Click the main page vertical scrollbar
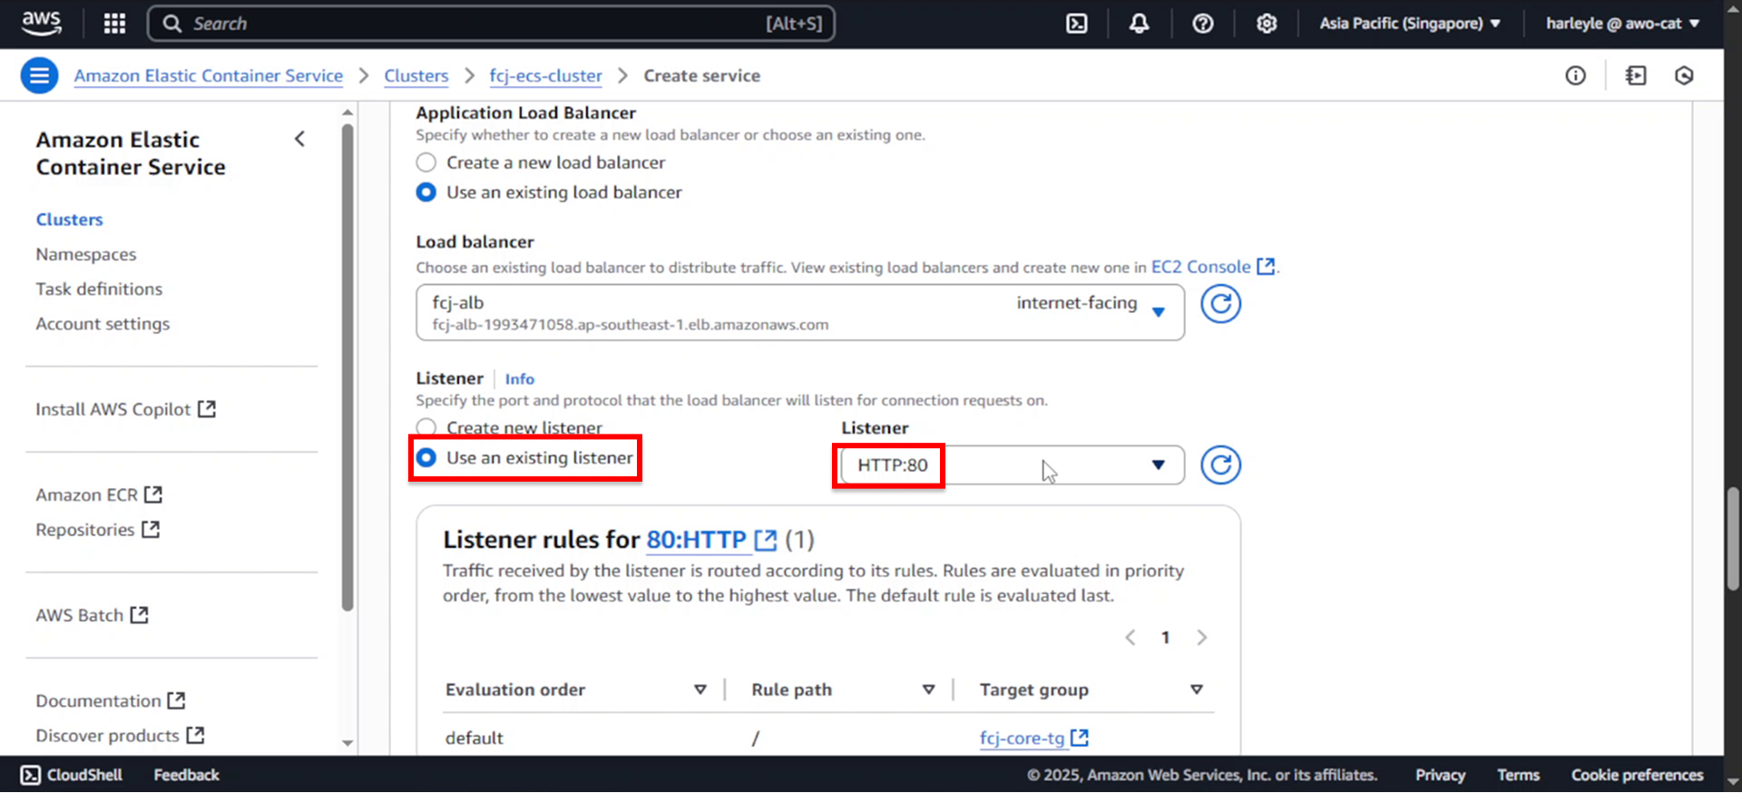The height and width of the screenshot is (793, 1742). 1733,539
